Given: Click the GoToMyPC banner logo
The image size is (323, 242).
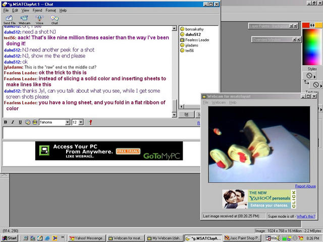Looking at the screenshot, I should [161, 156].
